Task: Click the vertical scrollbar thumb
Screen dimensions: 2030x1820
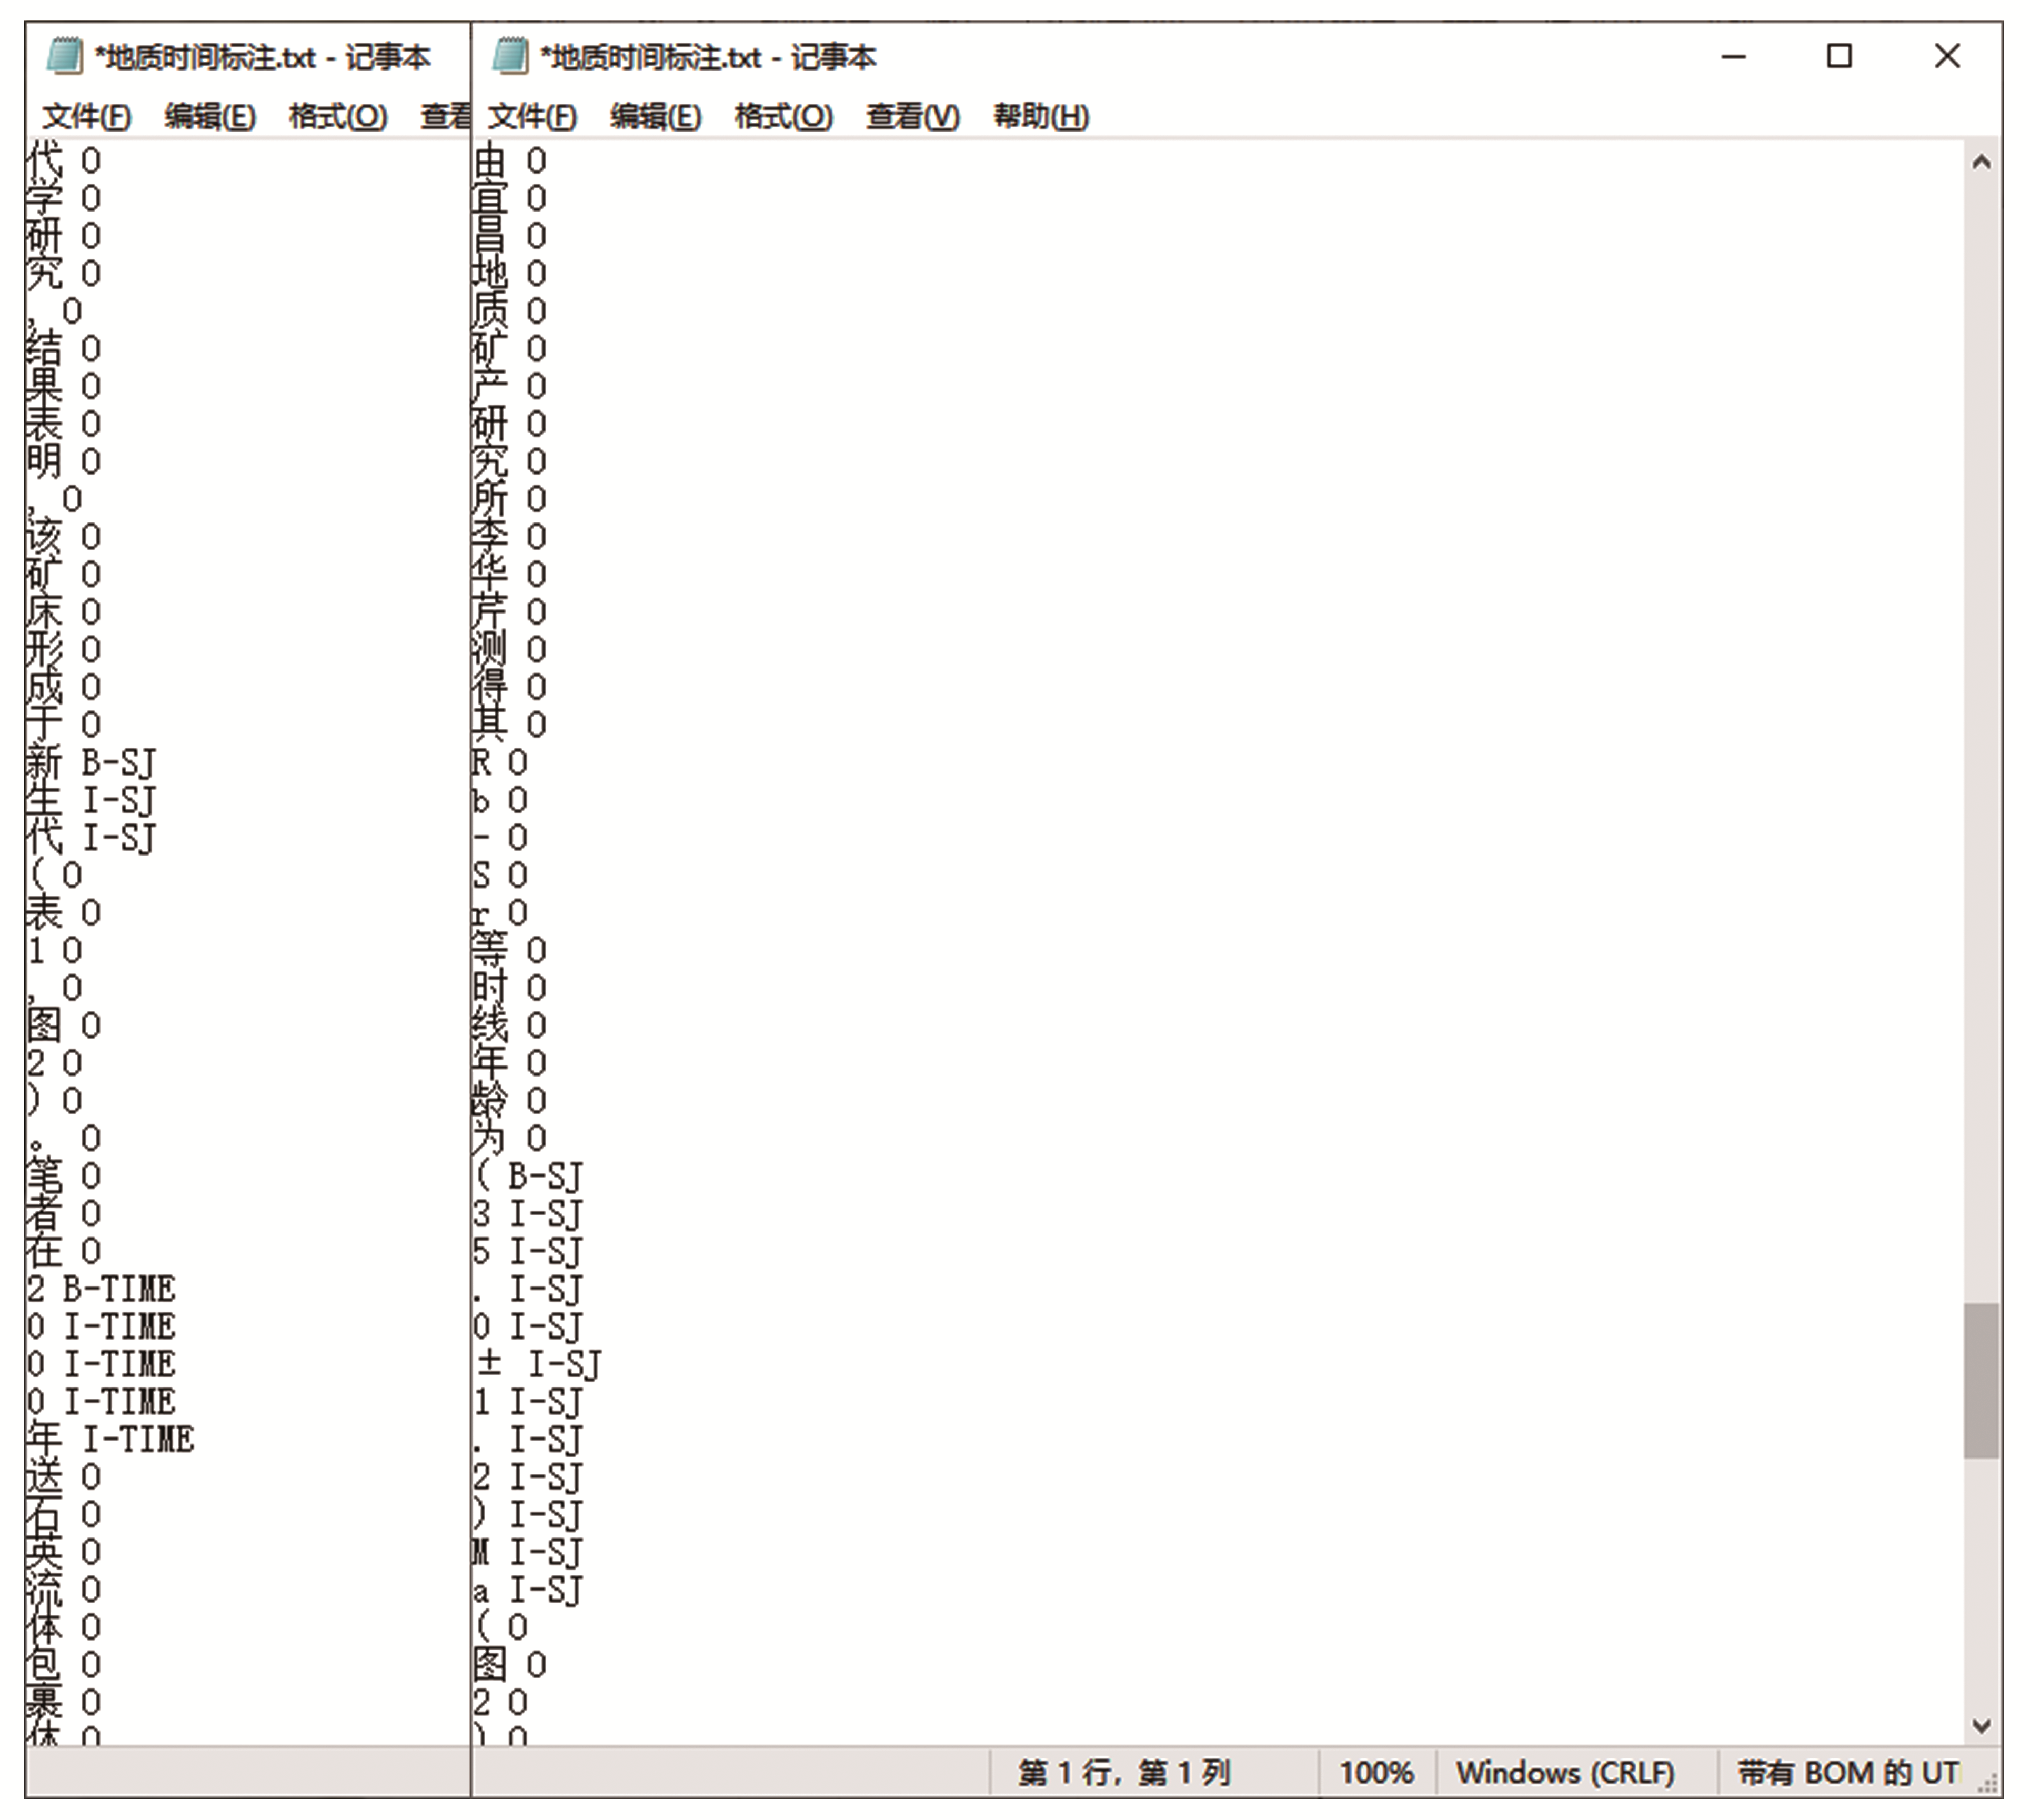Action: tap(1980, 1380)
